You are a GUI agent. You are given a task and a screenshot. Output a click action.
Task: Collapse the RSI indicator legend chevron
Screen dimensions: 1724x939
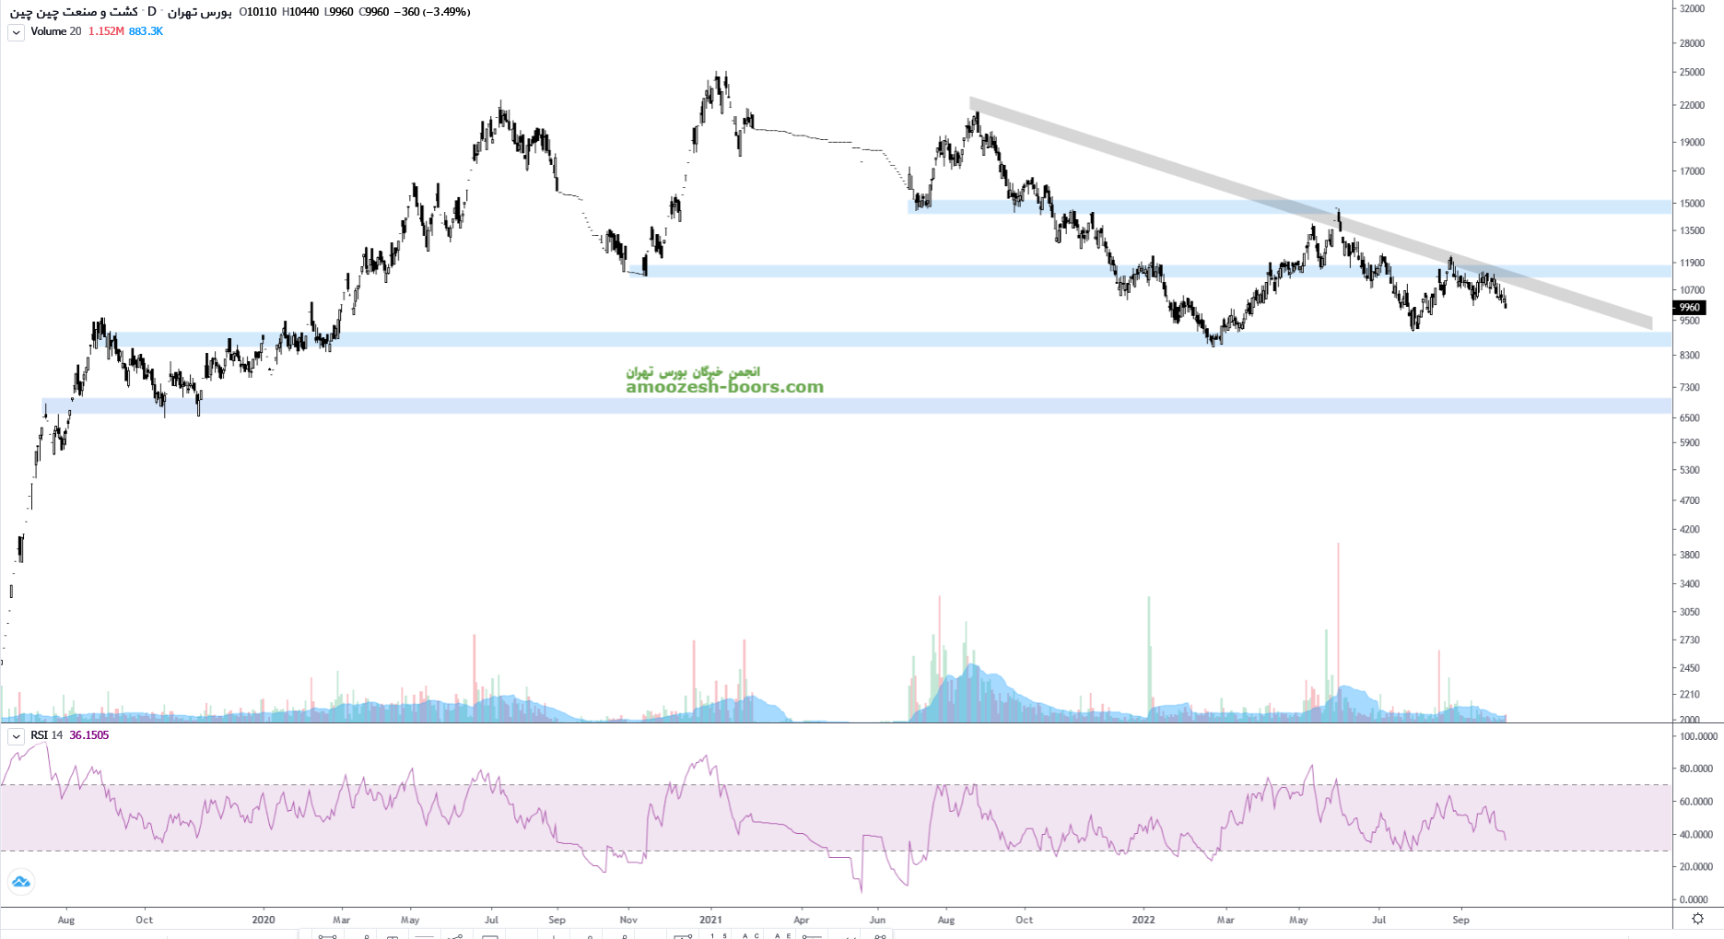[x=16, y=736]
